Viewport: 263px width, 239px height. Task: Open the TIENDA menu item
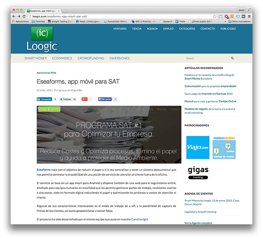pos(136,29)
